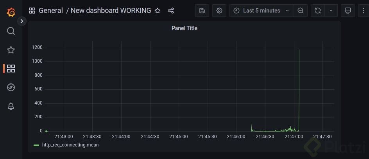
Task: Cycle view mode with monitor icon
Action: tap(348, 11)
